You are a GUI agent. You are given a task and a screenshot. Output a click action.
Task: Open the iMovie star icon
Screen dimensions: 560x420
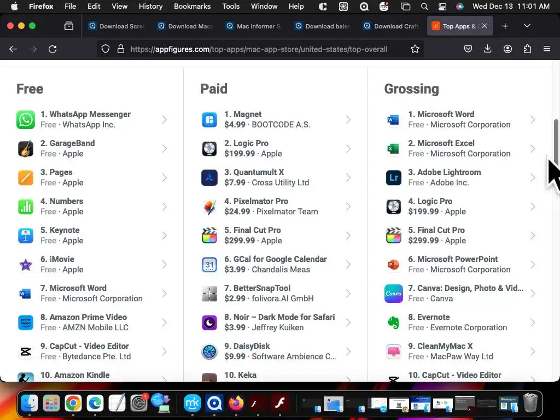(26, 265)
